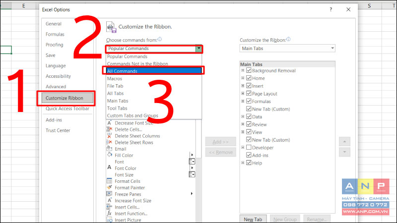Expand the Home tree node
397x223 pixels.
click(x=243, y=78)
